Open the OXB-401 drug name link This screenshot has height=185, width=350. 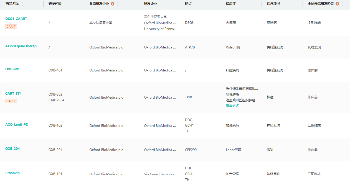click(12, 69)
